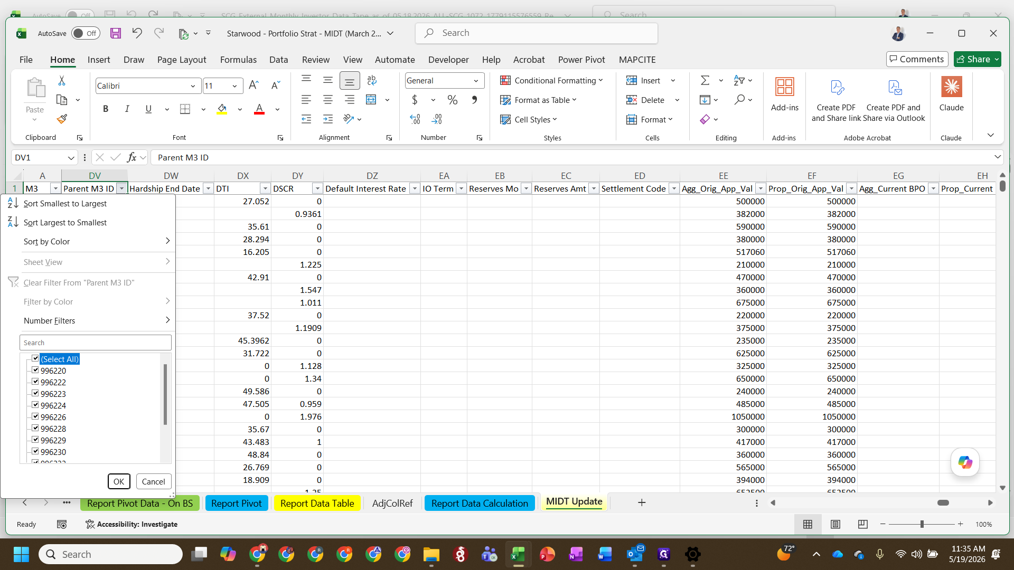Apply Bold formatting

tap(106, 109)
